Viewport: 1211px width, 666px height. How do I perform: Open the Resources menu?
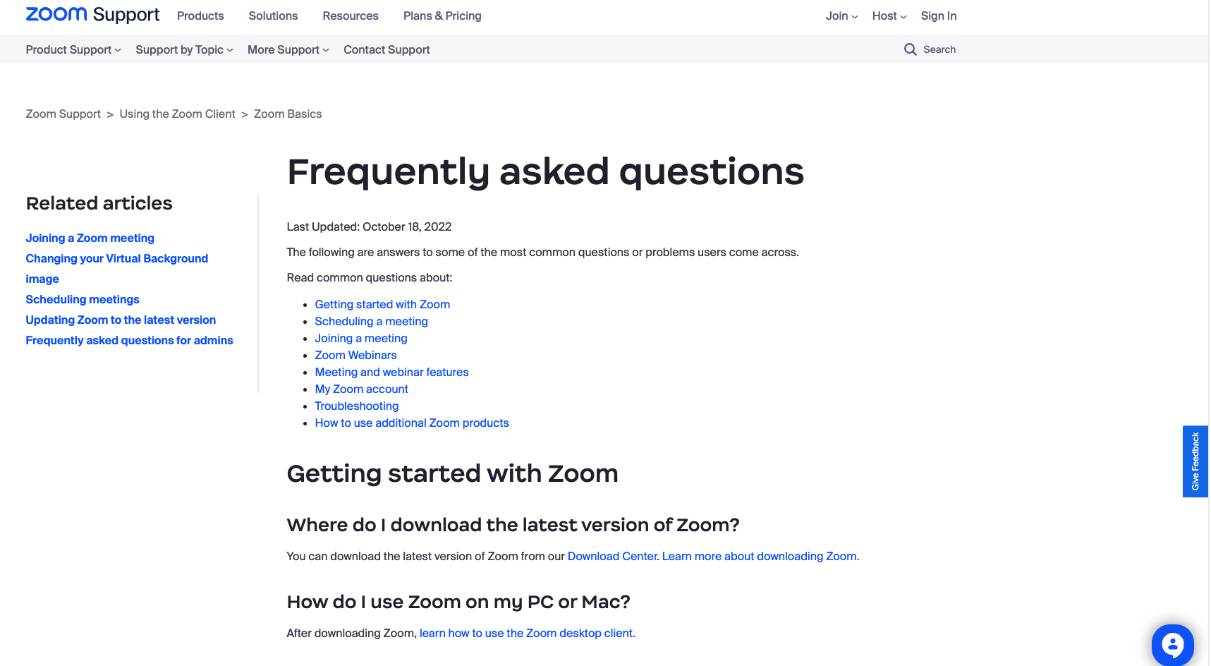click(x=351, y=16)
